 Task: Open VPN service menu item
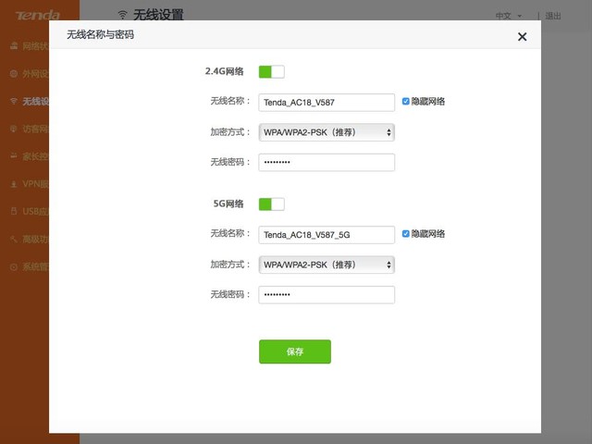(x=32, y=184)
